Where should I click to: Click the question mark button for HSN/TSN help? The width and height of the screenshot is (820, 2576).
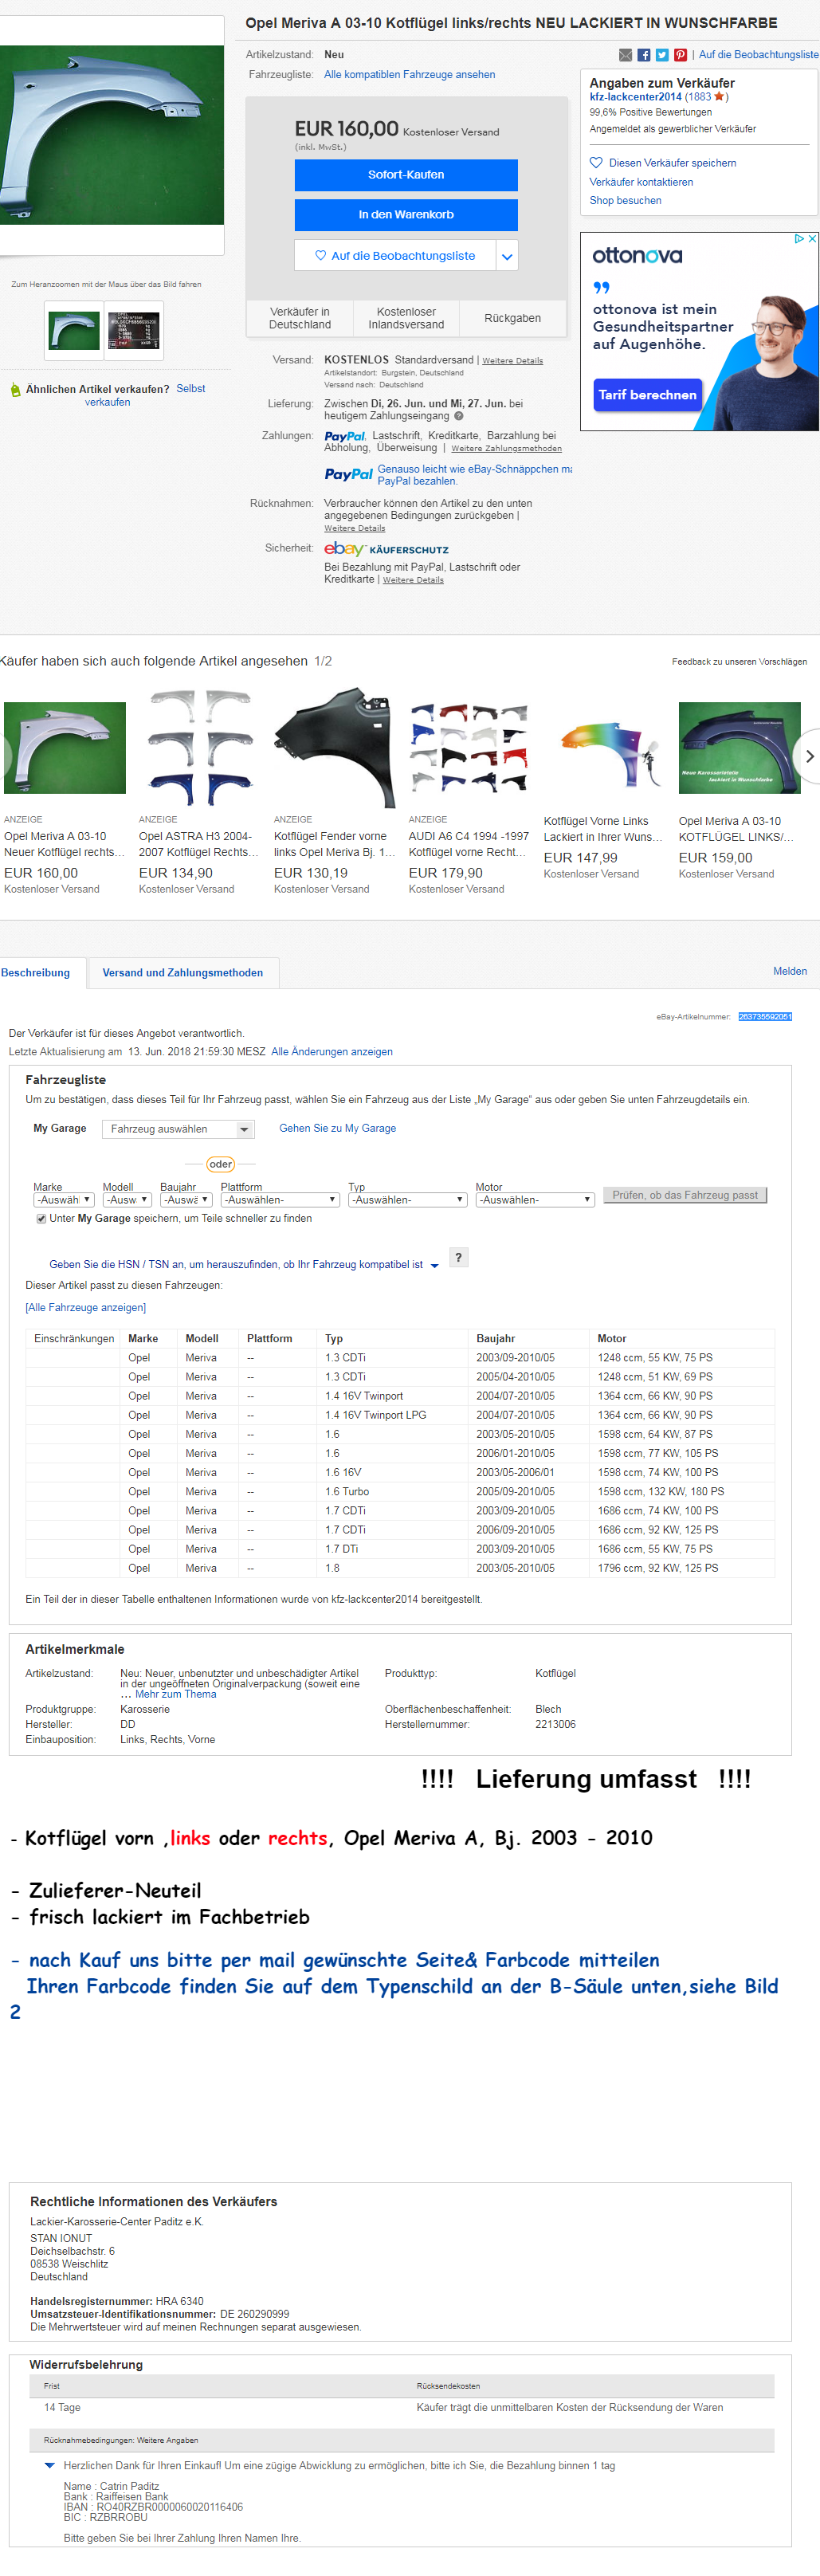[x=458, y=1258]
